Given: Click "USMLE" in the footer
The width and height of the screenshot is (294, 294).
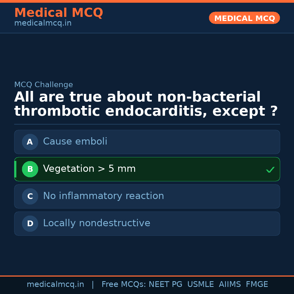Looking at the screenshot, I should (200, 284).
